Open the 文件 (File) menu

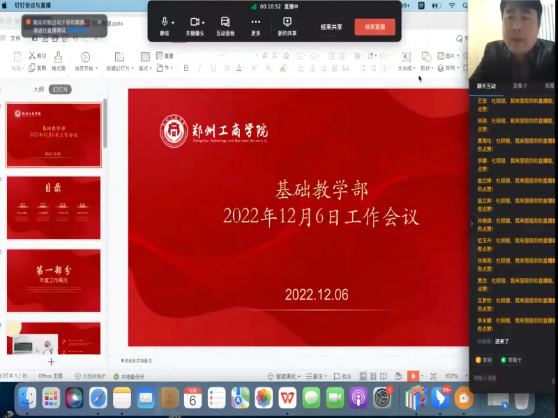pos(15,38)
